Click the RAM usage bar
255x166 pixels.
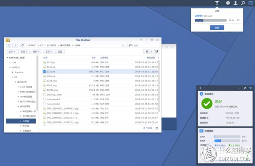(x=227, y=141)
